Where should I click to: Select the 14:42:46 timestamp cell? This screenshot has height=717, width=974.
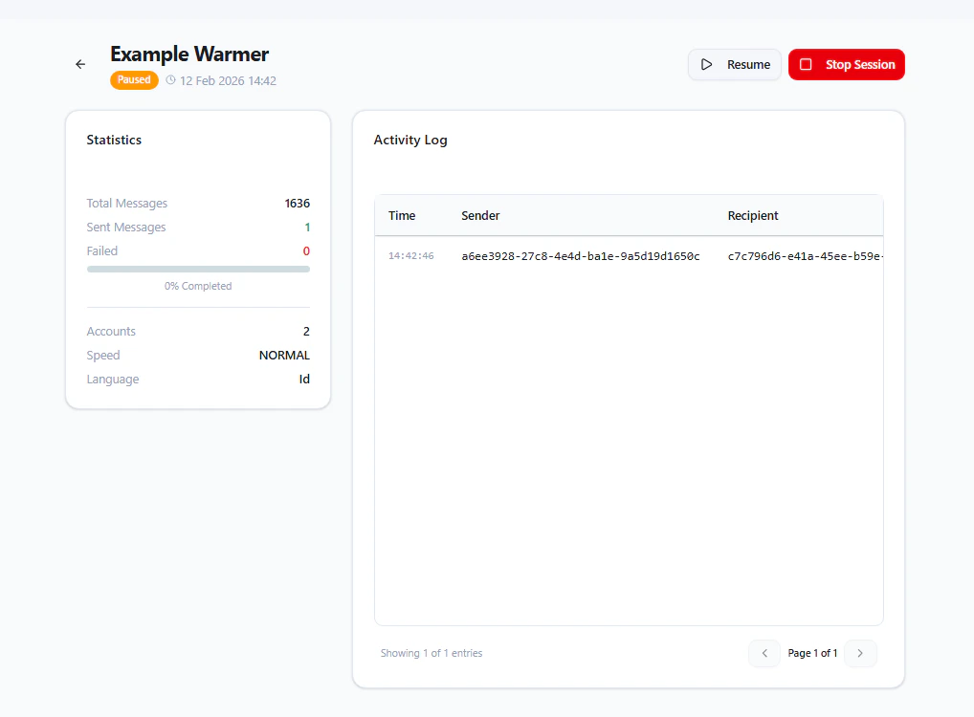tap(411, 256)
